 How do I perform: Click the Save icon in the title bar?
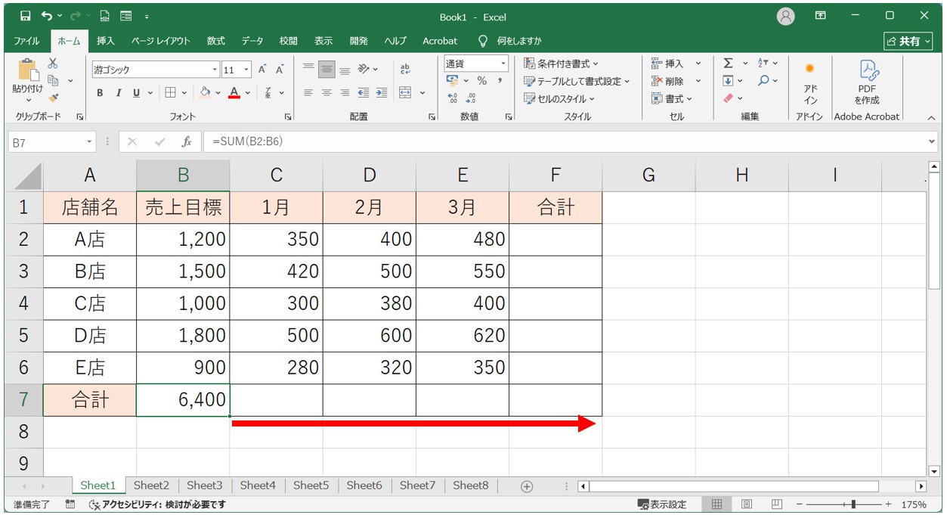point(25,16)
